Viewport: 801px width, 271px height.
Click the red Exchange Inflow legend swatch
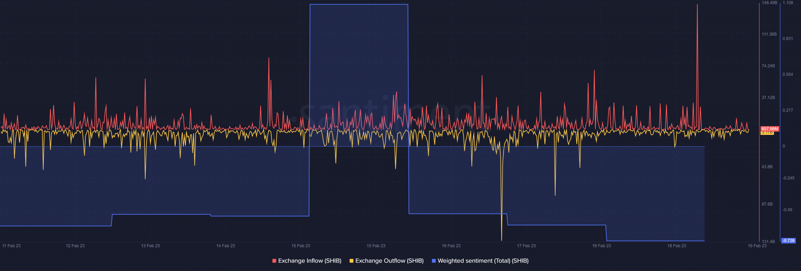click(274, 261)
